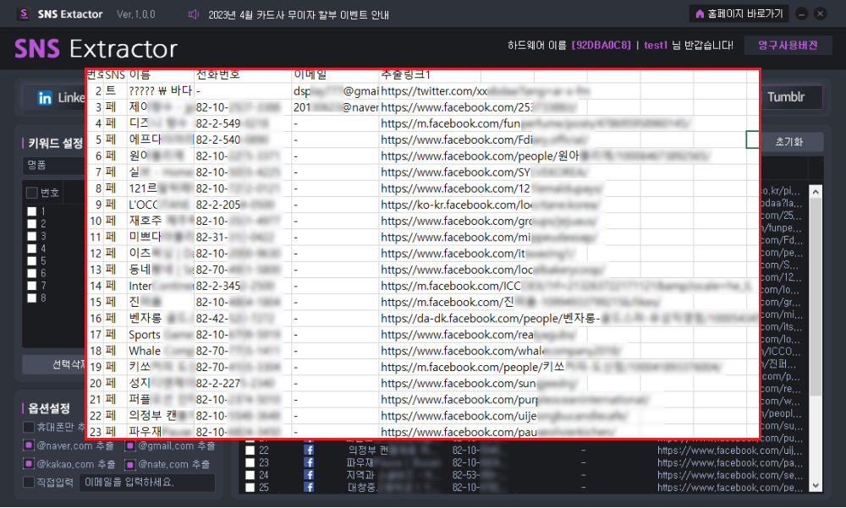This screenshot has width=846, height=508.
Task: Click the username test1 in the header
Action: 656,46
